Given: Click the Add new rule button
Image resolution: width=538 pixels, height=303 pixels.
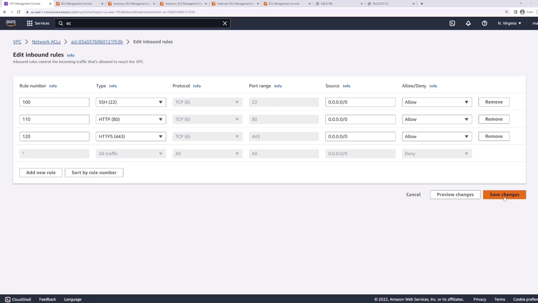Looking at the screenshot, I should 41,173.
